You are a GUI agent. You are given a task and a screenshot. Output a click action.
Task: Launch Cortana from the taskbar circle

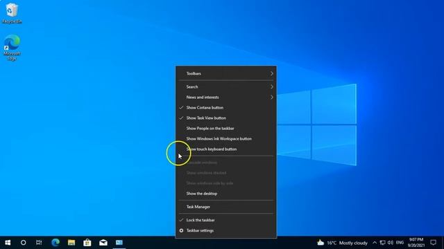tap(23, 243)
